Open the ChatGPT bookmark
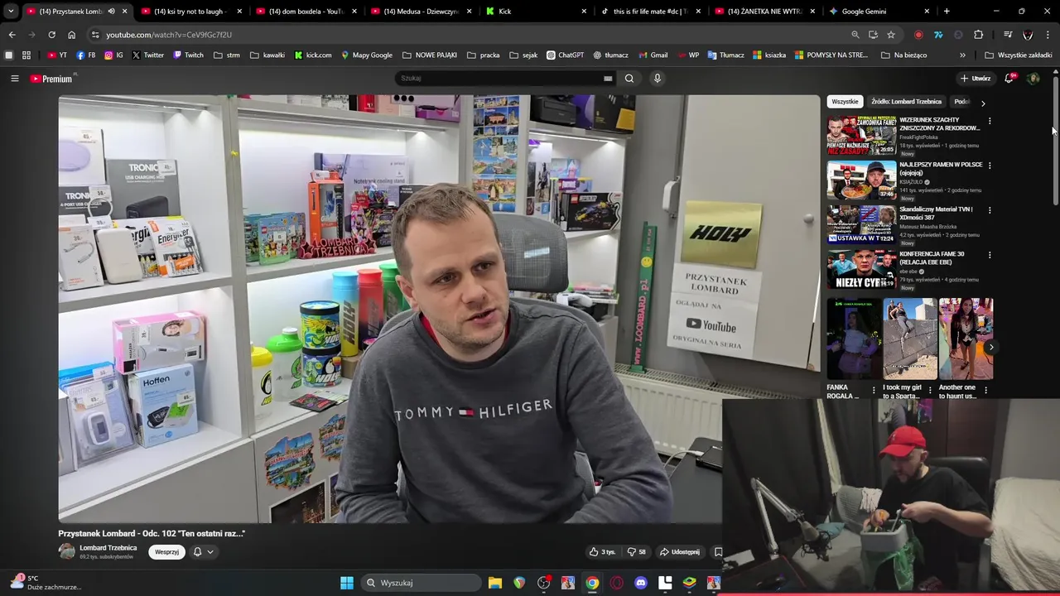This screenshot has width=1060, height=596. click(x=565, y=55)
